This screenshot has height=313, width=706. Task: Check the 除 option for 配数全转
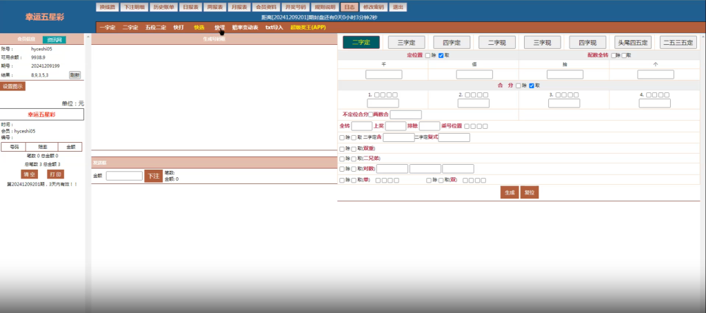pos(612,55)
